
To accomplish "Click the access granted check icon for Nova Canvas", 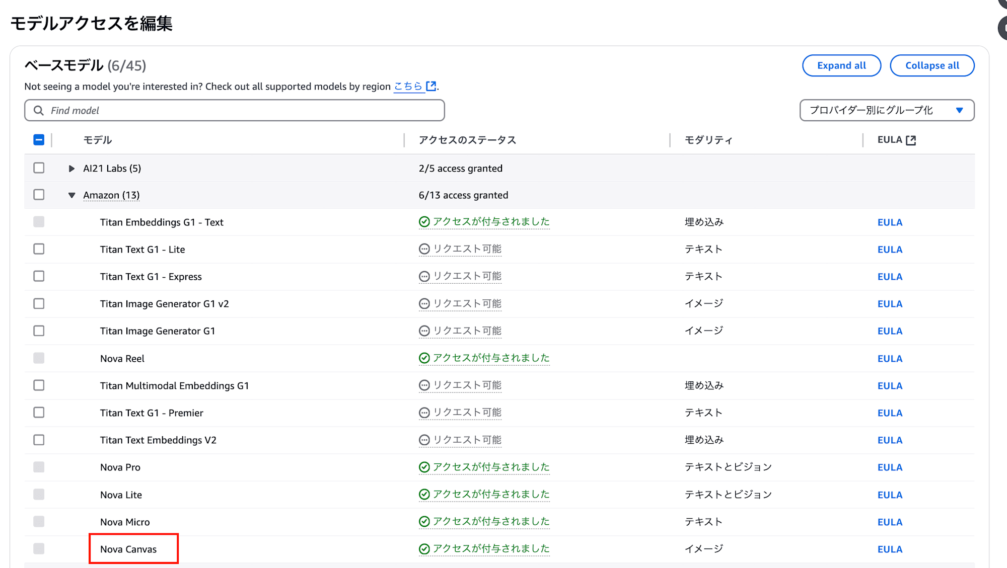I will pos(424,549).
